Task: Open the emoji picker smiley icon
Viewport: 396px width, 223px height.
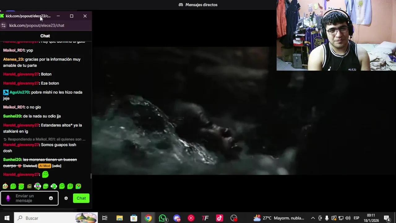Action: click(x=51, y=198)
